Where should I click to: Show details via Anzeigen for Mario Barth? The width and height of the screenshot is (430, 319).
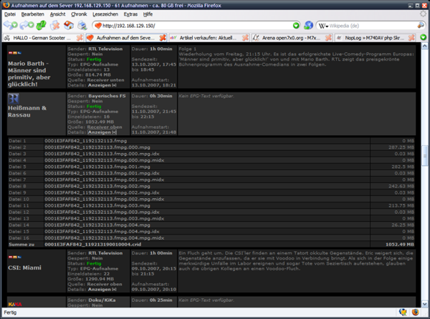coord(102,85)
